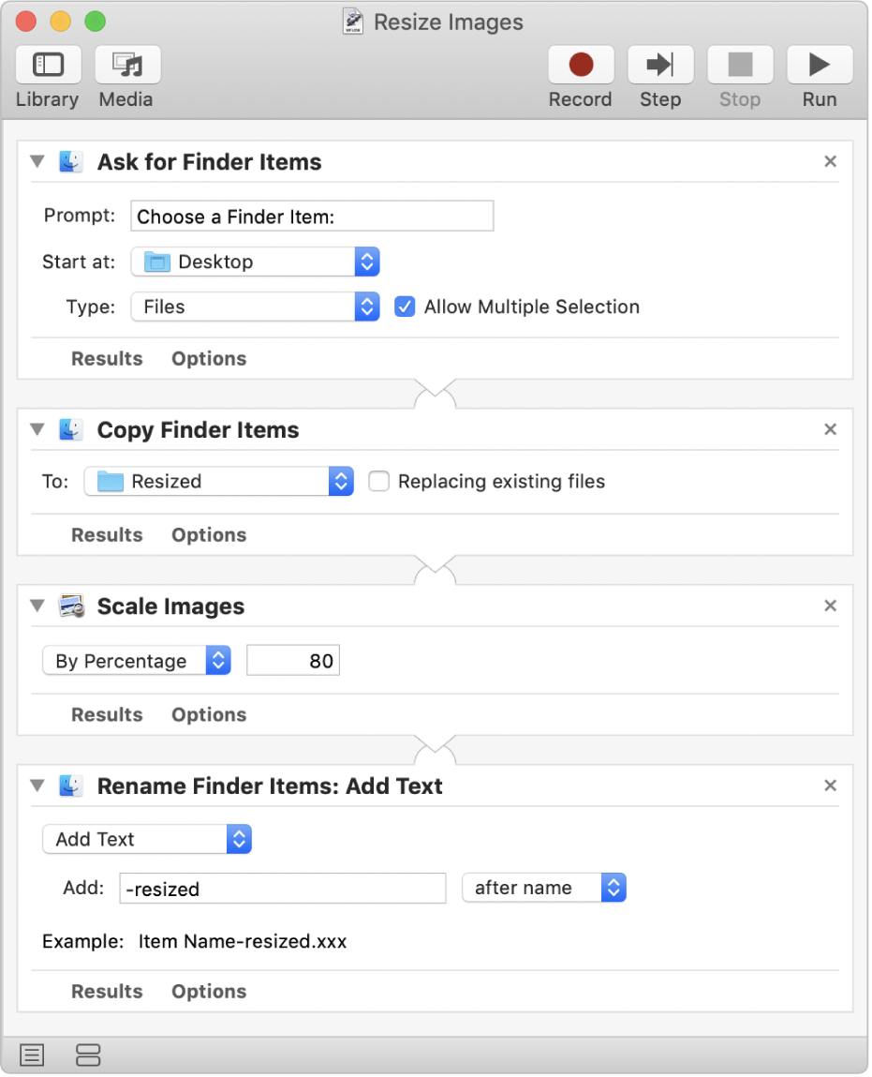Enable Replacing existing files

point(378,481)
